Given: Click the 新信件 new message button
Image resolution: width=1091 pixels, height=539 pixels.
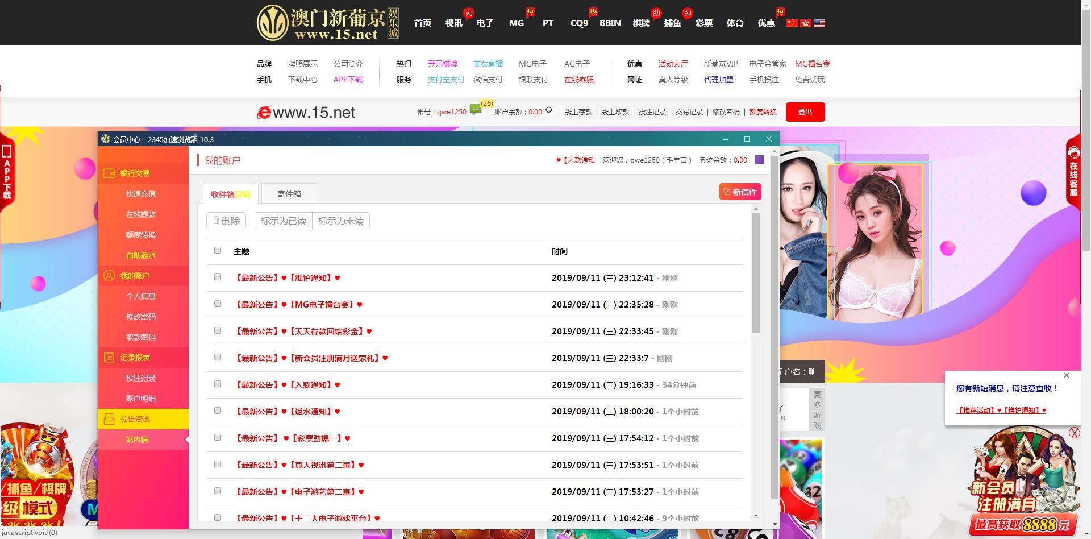Looking at the screenshot, I should pos(740,192).
